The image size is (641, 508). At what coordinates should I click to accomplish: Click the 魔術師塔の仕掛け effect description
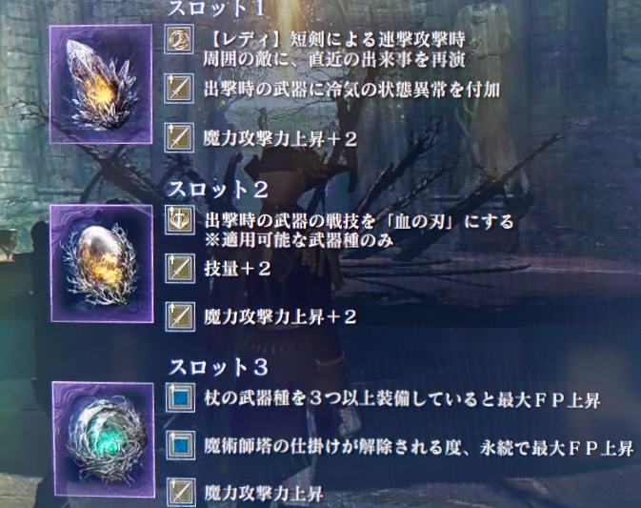click(x=419, y=447)
